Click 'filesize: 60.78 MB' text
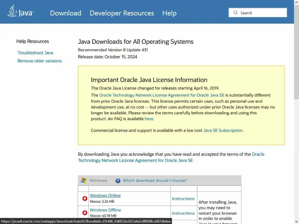This screenshot has height=224, width=299. point(103,216)
